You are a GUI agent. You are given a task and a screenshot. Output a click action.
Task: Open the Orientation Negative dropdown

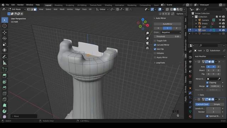click(x=171, y=32)
